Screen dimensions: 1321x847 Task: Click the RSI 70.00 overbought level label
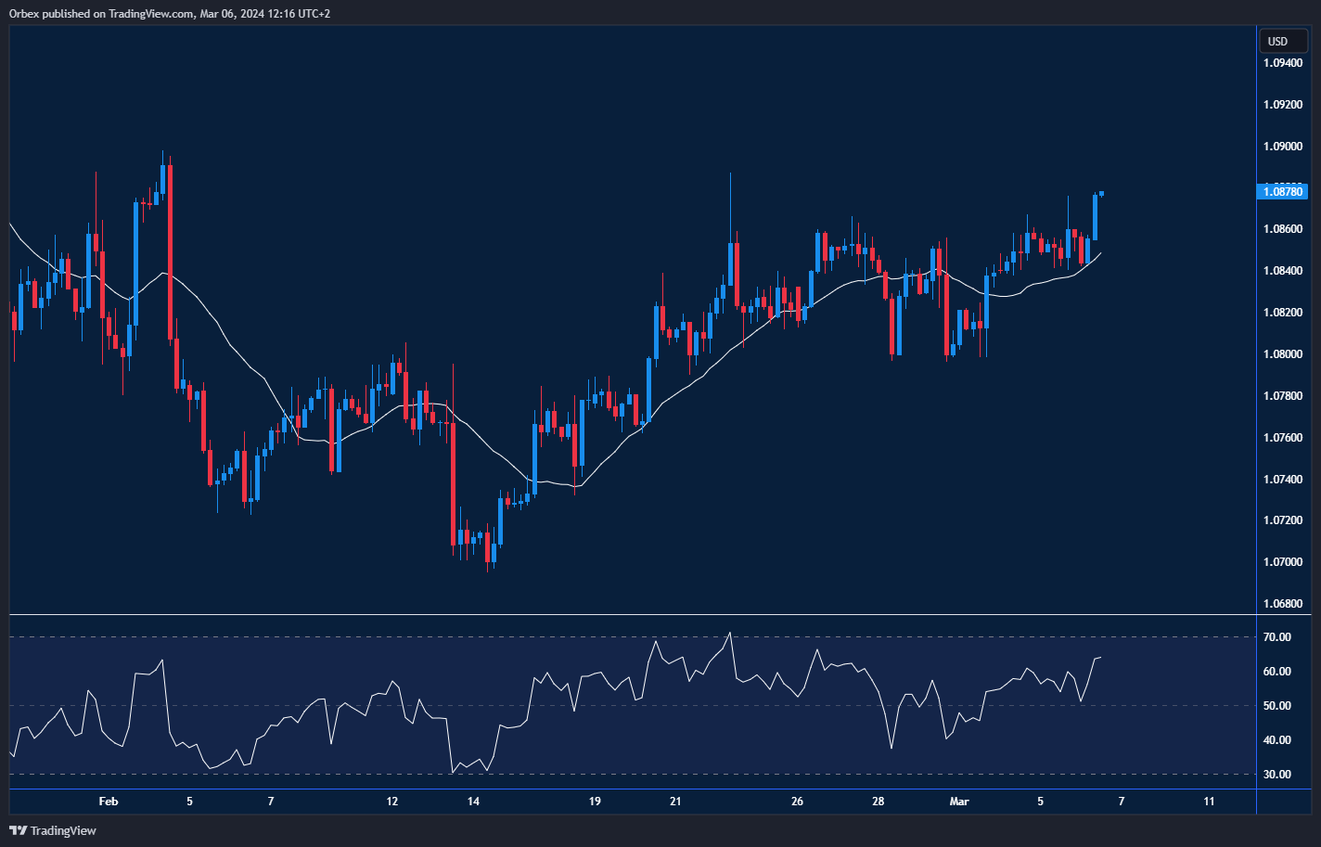[1276, 637]
